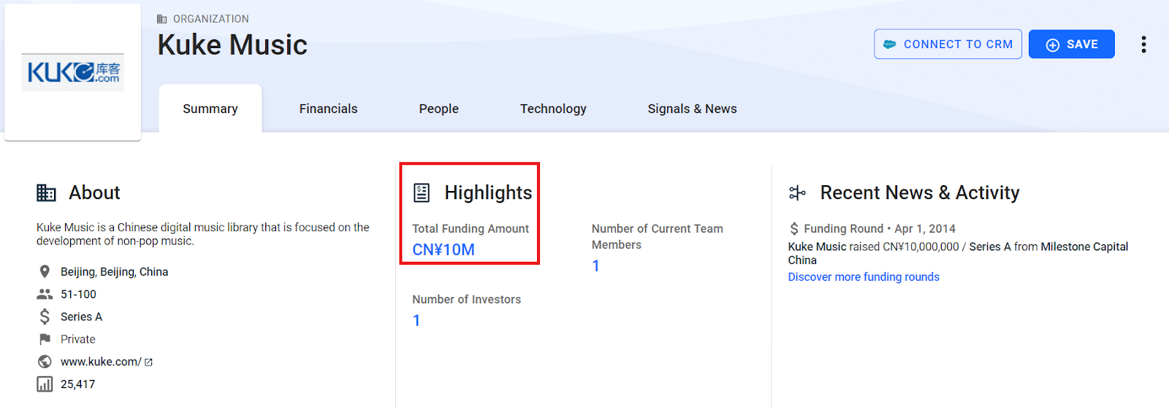Viewport: 1169px width, 412px height.
Task: Click the Kuke Music description paragraph
Action: [x=203, y=234]
